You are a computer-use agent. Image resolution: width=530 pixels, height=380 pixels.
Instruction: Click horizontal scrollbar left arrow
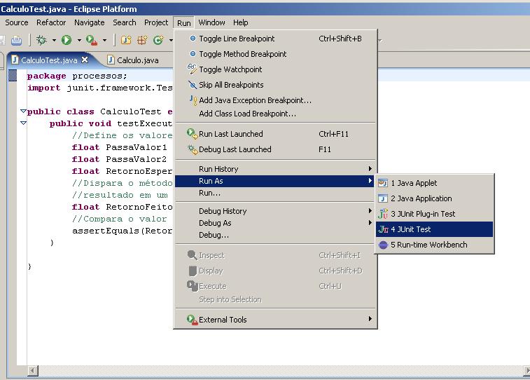[33, 370]
